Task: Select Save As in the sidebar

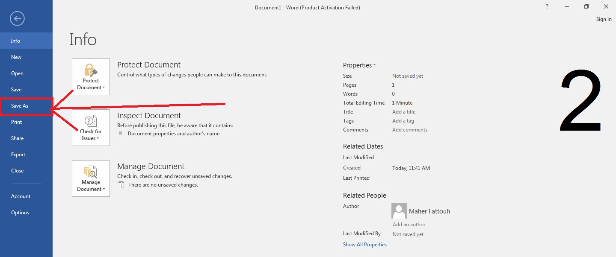Action: click(26, 106)
